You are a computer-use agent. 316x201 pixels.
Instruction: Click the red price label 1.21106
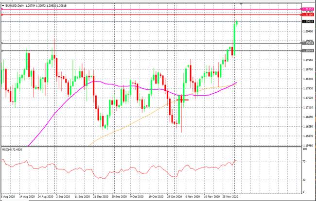click(x=308, y=15)
